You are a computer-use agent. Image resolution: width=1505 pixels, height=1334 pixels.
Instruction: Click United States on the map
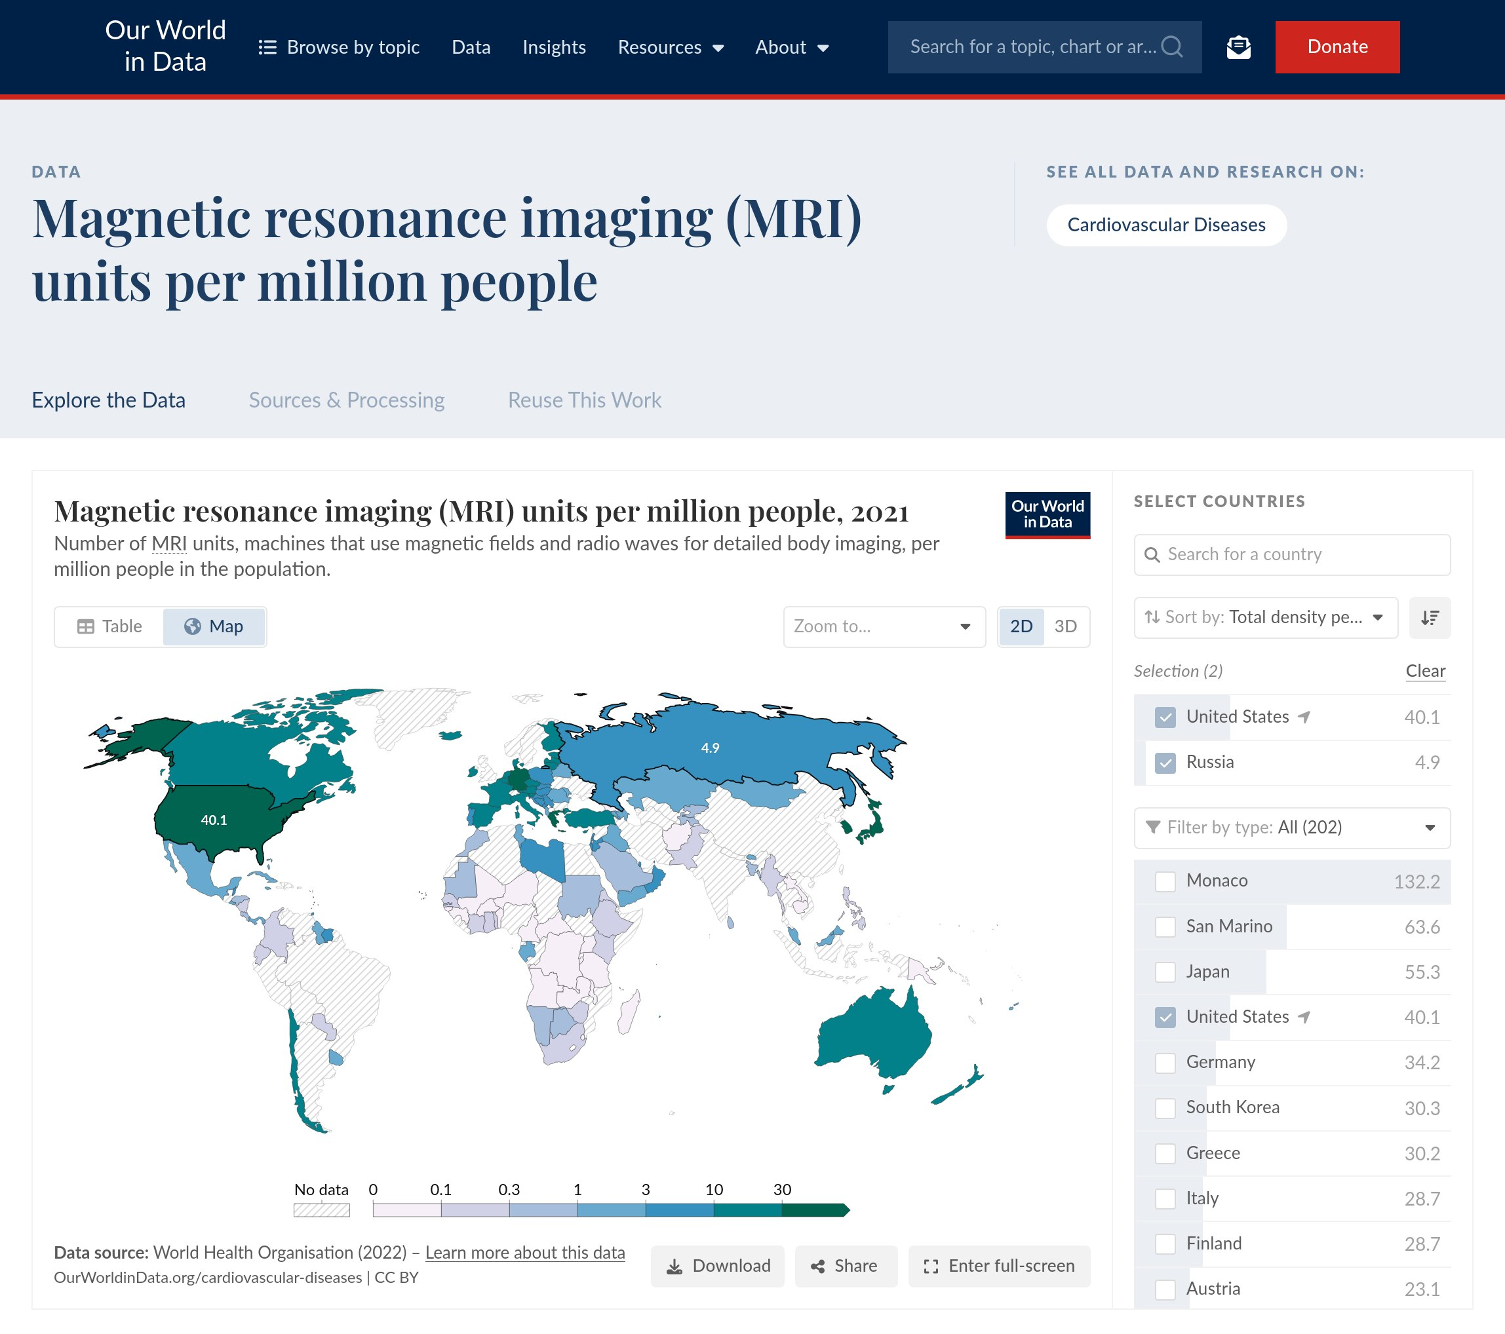point(214,820)
